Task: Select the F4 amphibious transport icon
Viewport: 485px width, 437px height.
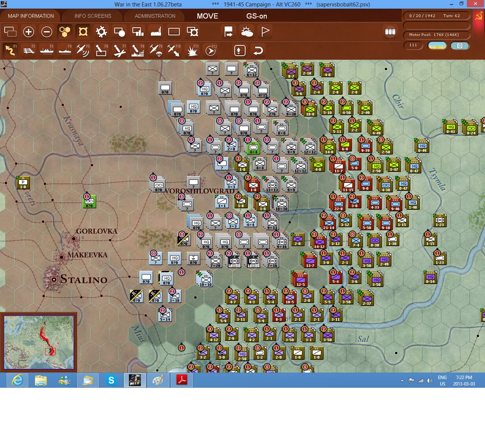Action: pos(65,50)
